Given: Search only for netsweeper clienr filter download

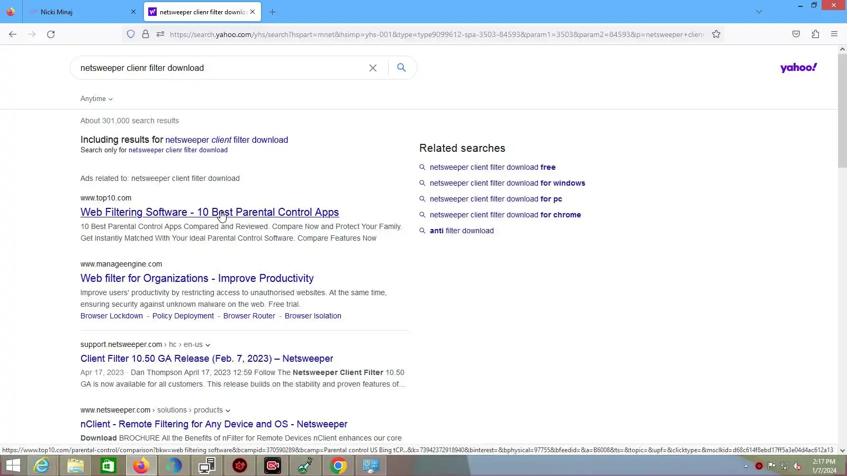Looking at the screenshot, I should (x=178, y=150).
